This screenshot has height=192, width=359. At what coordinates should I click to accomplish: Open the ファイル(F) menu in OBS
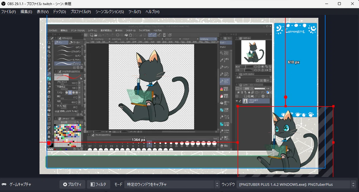coord(8,12)
